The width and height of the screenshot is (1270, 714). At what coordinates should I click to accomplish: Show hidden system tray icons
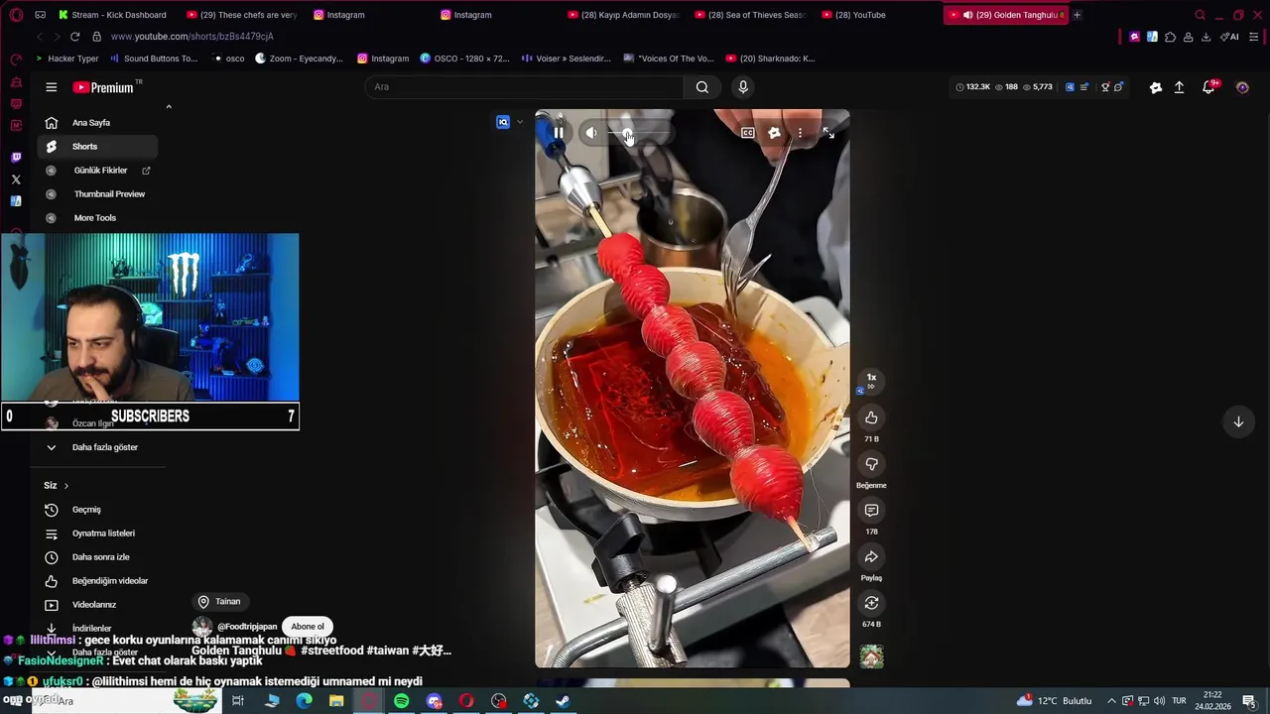(1111, 701)
